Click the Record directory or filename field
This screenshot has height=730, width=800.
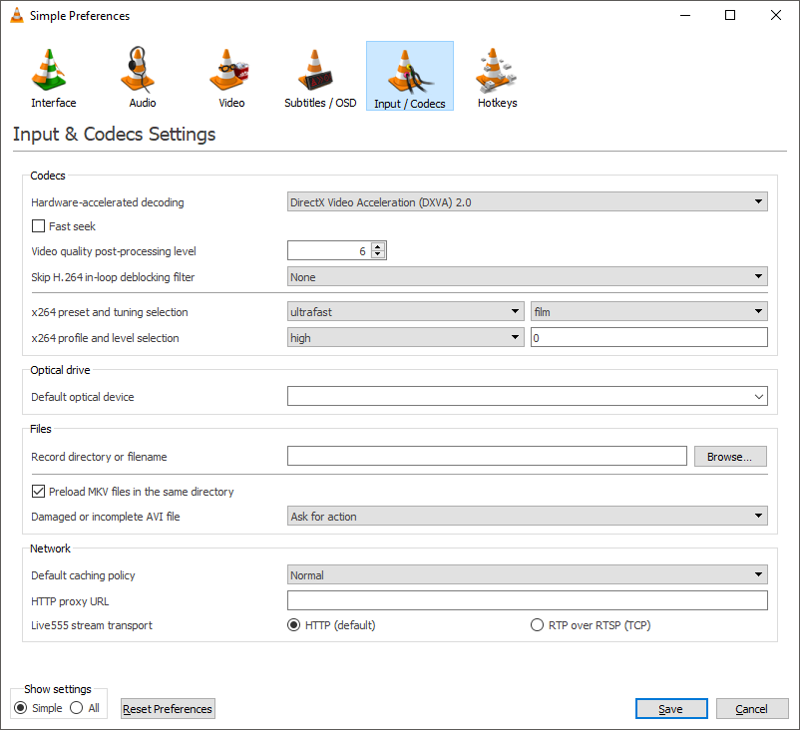[x=487, y=456]
